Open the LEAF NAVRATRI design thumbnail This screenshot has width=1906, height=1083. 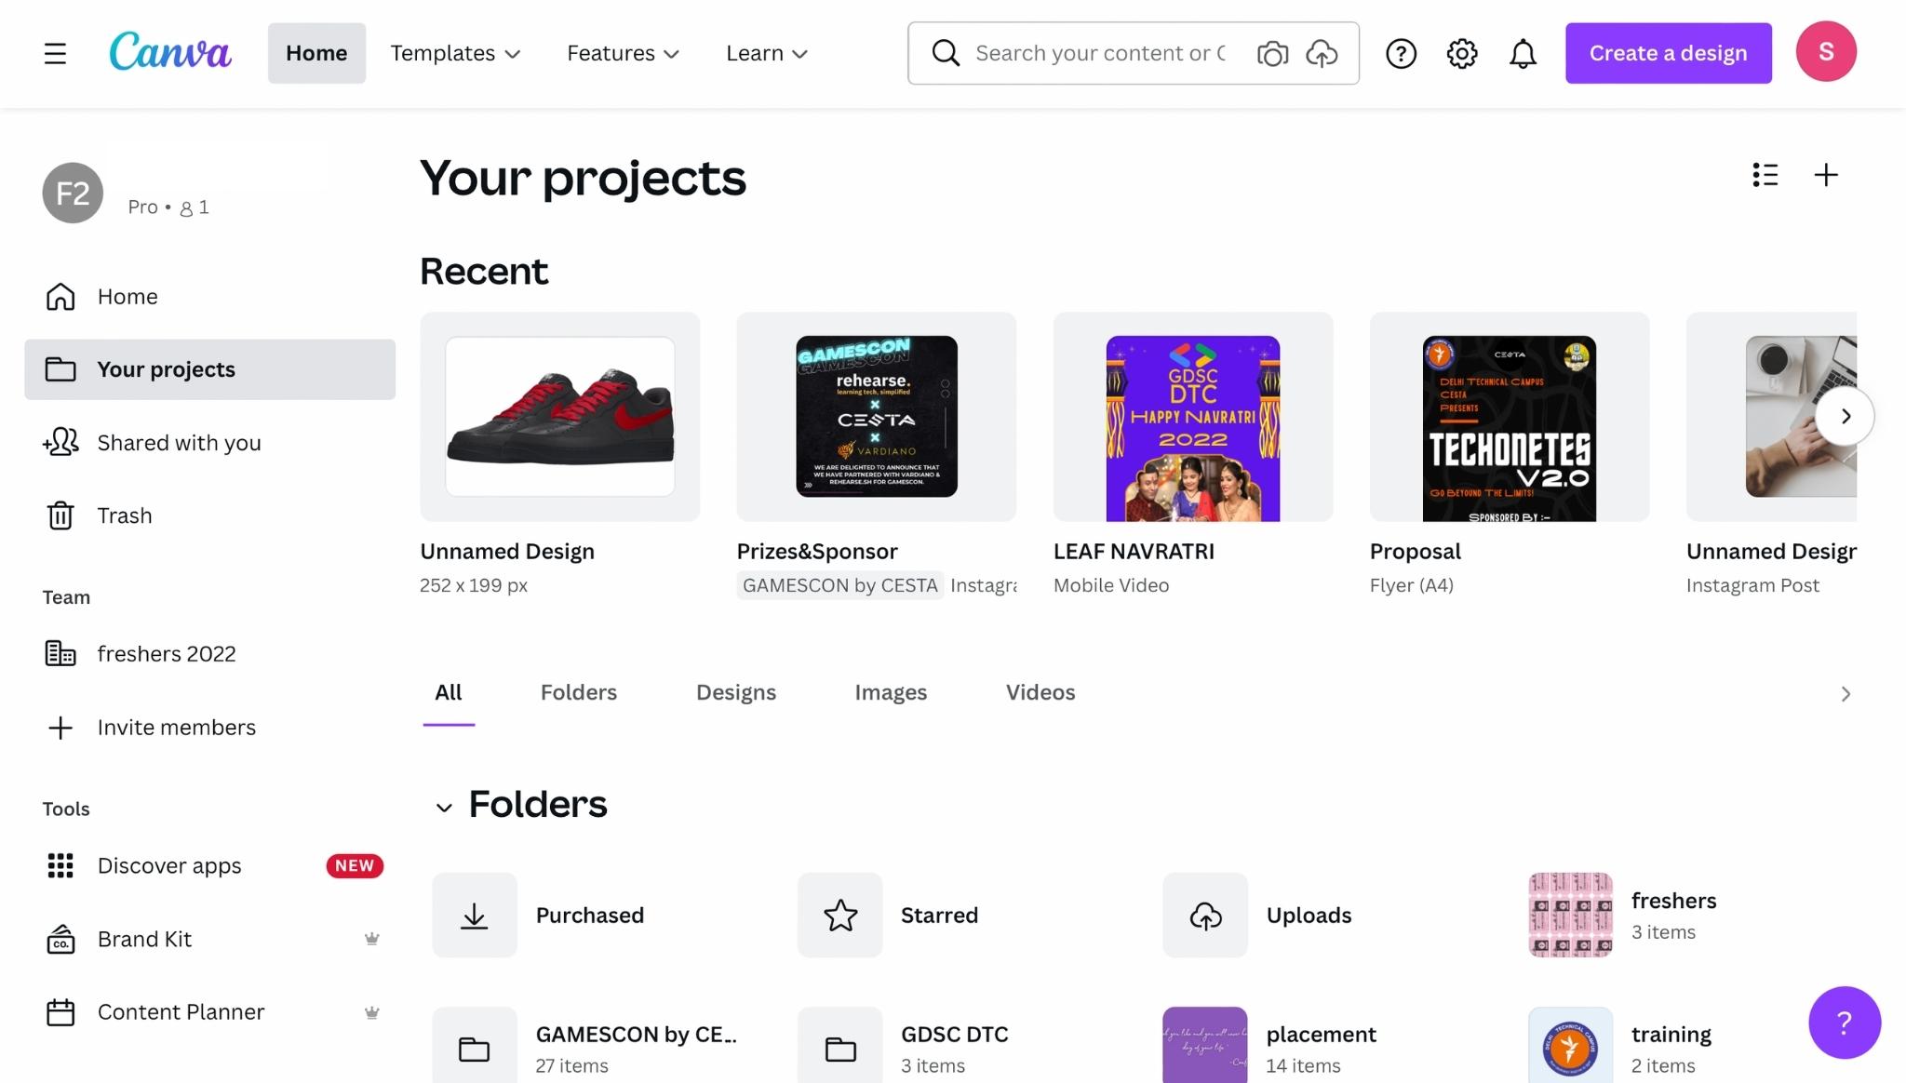(1192, 417)
